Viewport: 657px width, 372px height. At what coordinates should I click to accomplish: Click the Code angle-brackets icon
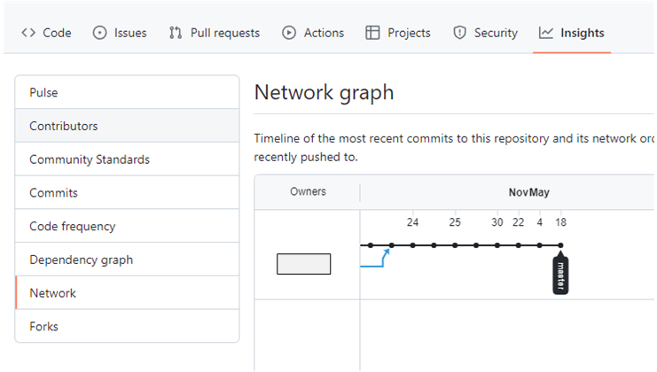28,33
